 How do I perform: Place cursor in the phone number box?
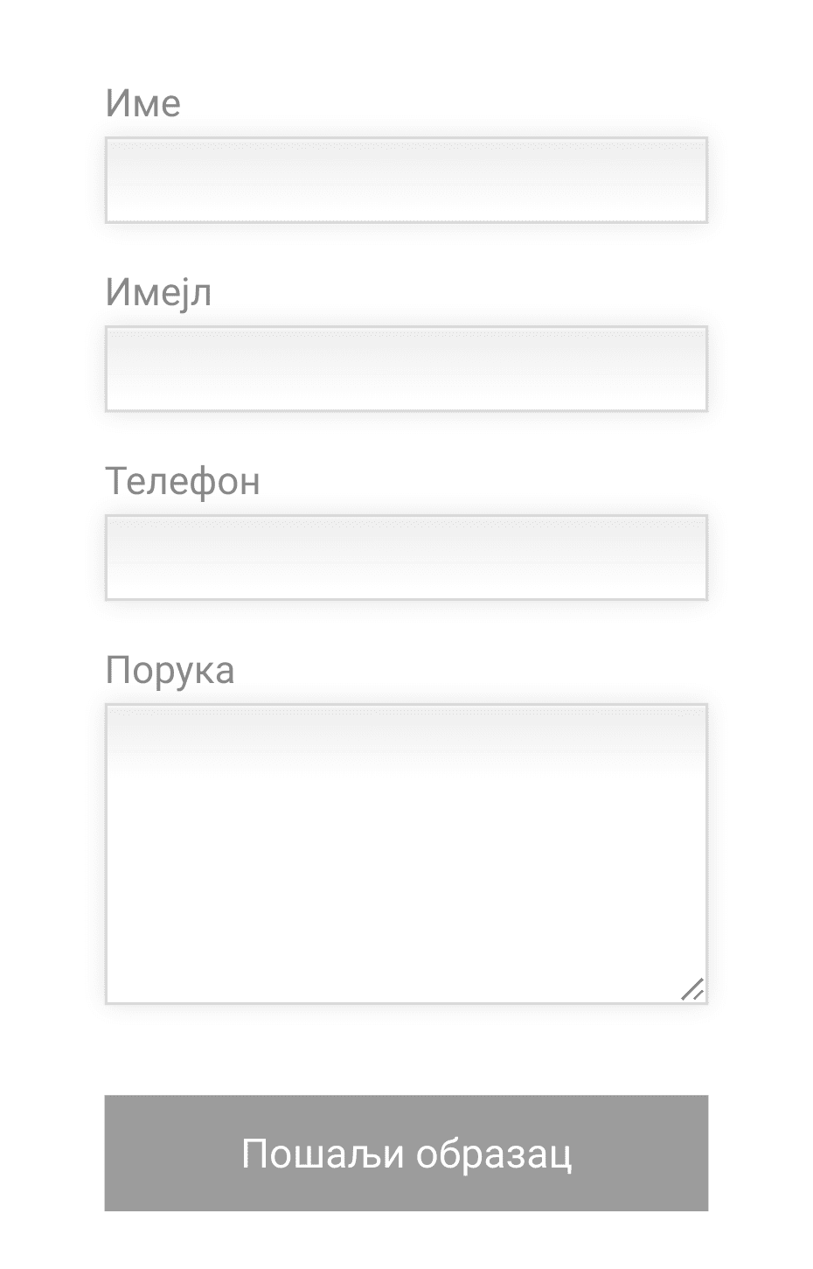coord(406,558)
